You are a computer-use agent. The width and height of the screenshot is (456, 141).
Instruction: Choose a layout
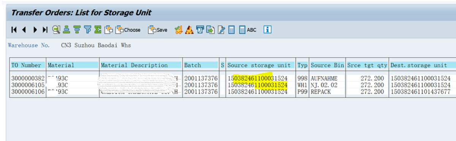coord(128,30)
